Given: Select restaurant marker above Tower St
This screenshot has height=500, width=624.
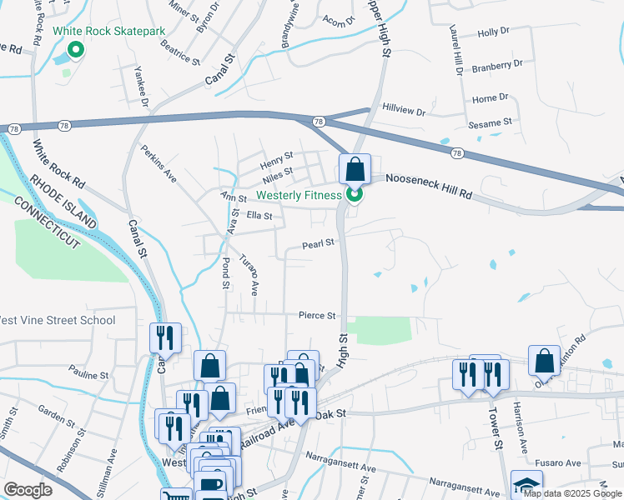Looking at the screenshot, I should coord(494,377).
